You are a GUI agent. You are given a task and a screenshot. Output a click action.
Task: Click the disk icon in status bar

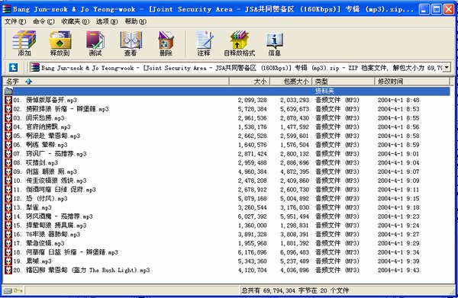tap(8, 290)
